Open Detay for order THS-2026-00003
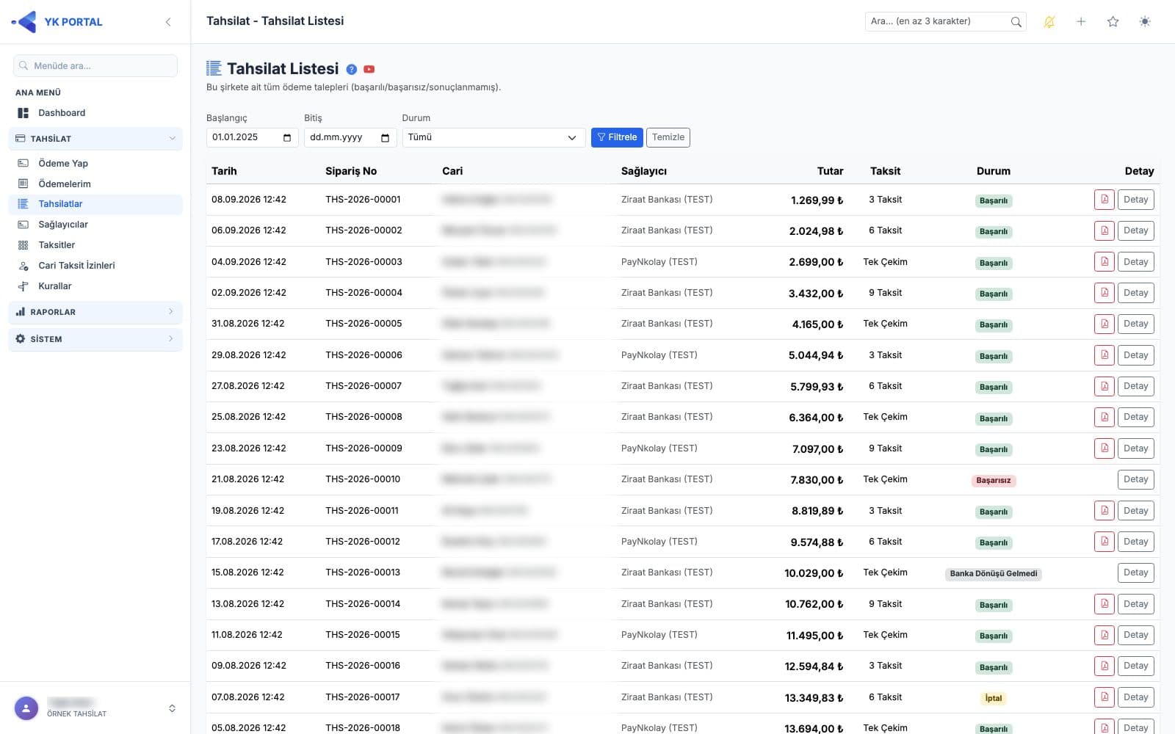 [1135, 262]
